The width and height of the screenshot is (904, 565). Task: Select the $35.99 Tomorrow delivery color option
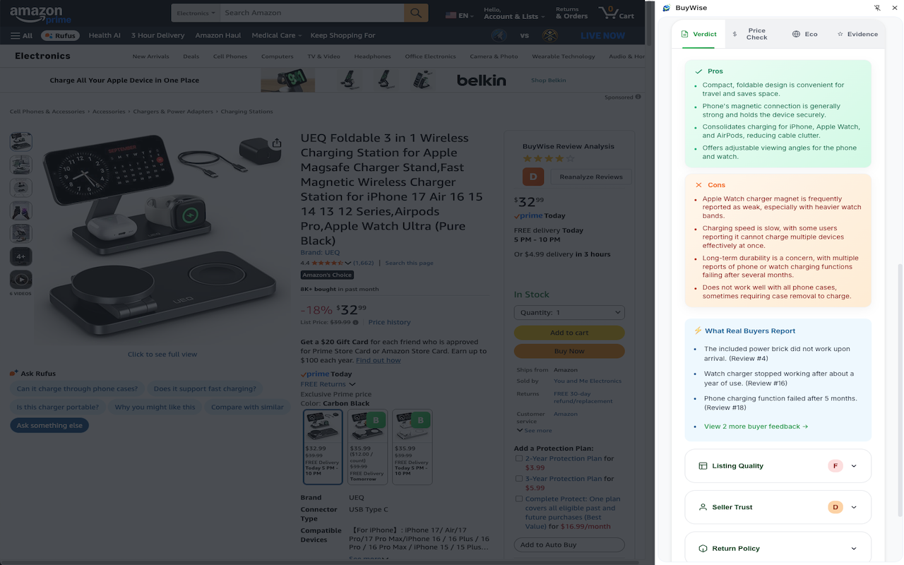tap(367, 447)
